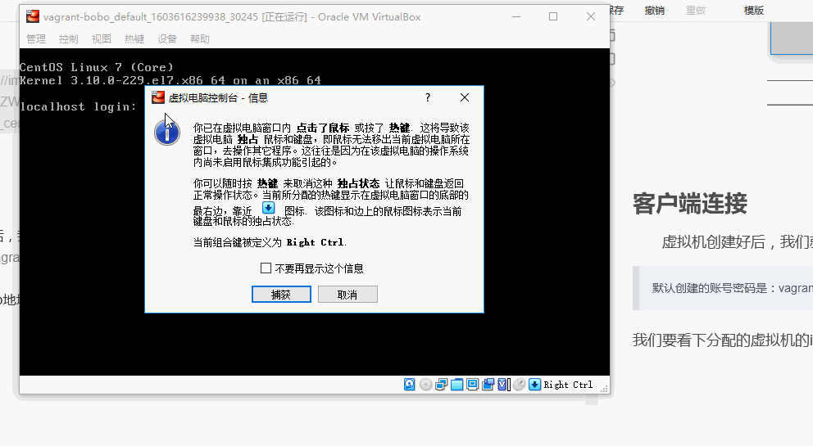Click the Right Ctrl host key label
Viewport: 813px width, 446px height.
(568, 385)
